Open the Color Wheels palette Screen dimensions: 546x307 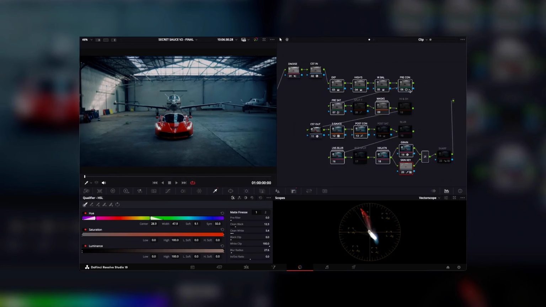[113, 191]
